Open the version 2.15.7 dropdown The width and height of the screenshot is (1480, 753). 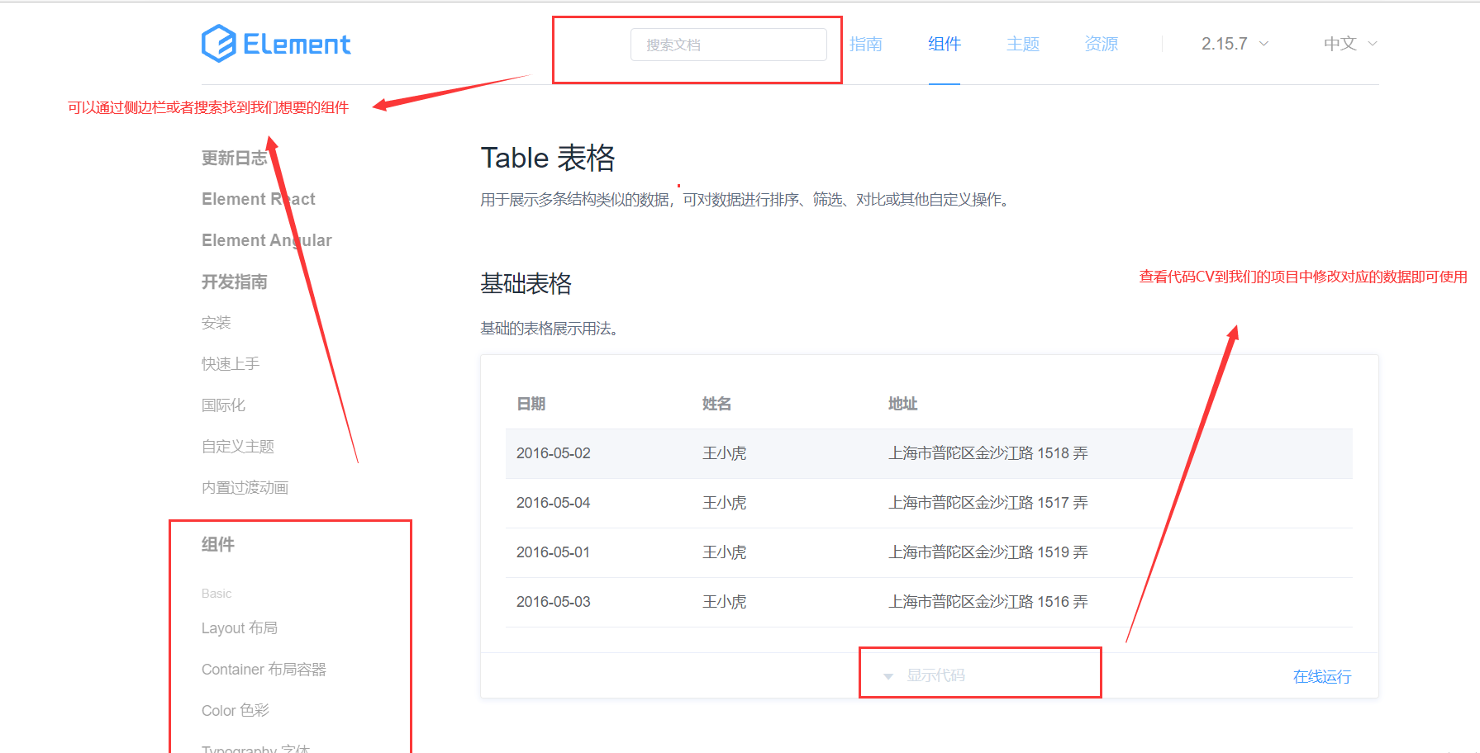tap(1231, 43)
